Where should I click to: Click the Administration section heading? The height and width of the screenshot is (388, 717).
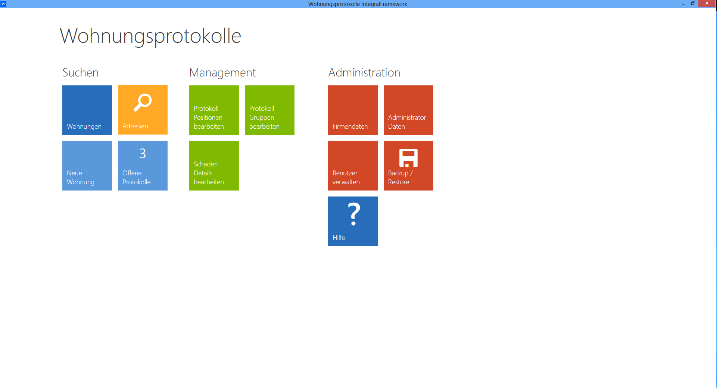click(364, 72)
